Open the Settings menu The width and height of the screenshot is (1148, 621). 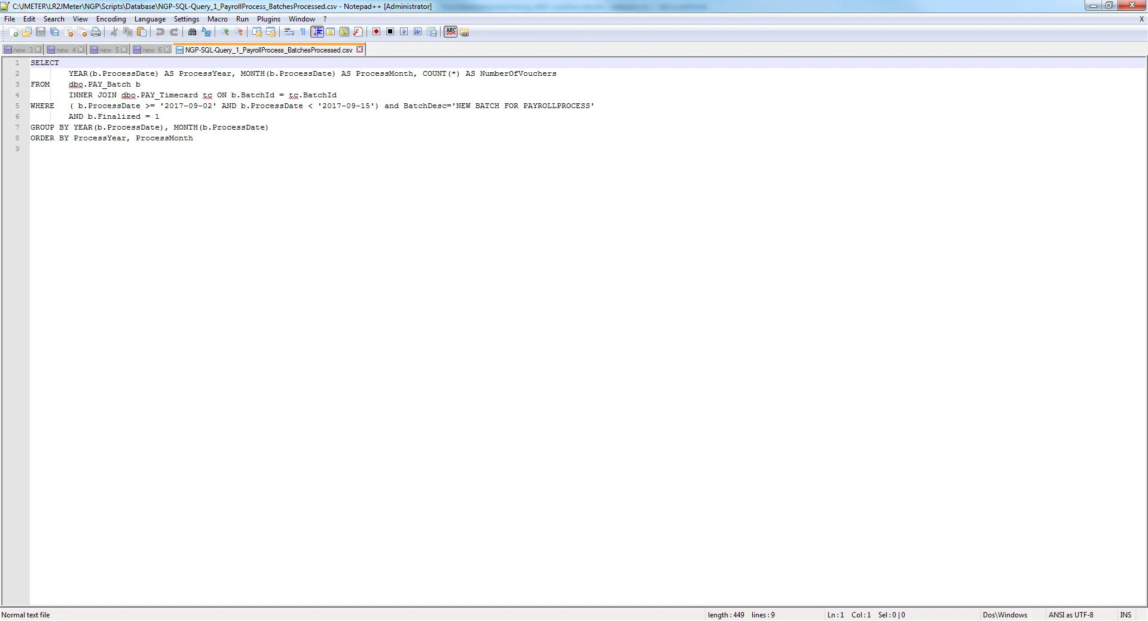187,19
